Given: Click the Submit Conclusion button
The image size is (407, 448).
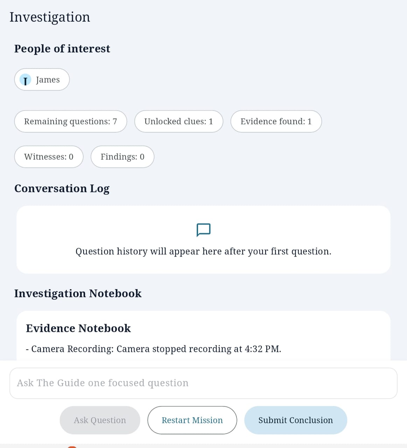Looking at the screenshot, I should pyautogui.click(x=296, y=420).
